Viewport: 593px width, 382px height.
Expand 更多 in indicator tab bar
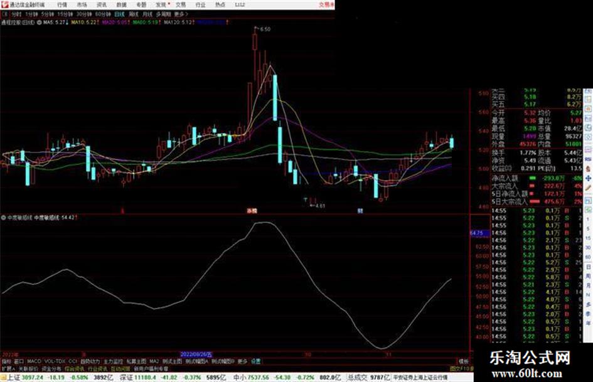(x=242, y=361)
